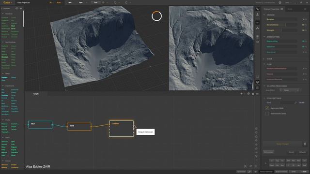Collapse the Other Settings section
The height and width of the screenshot is (174, 310).
tap(264, 98)
